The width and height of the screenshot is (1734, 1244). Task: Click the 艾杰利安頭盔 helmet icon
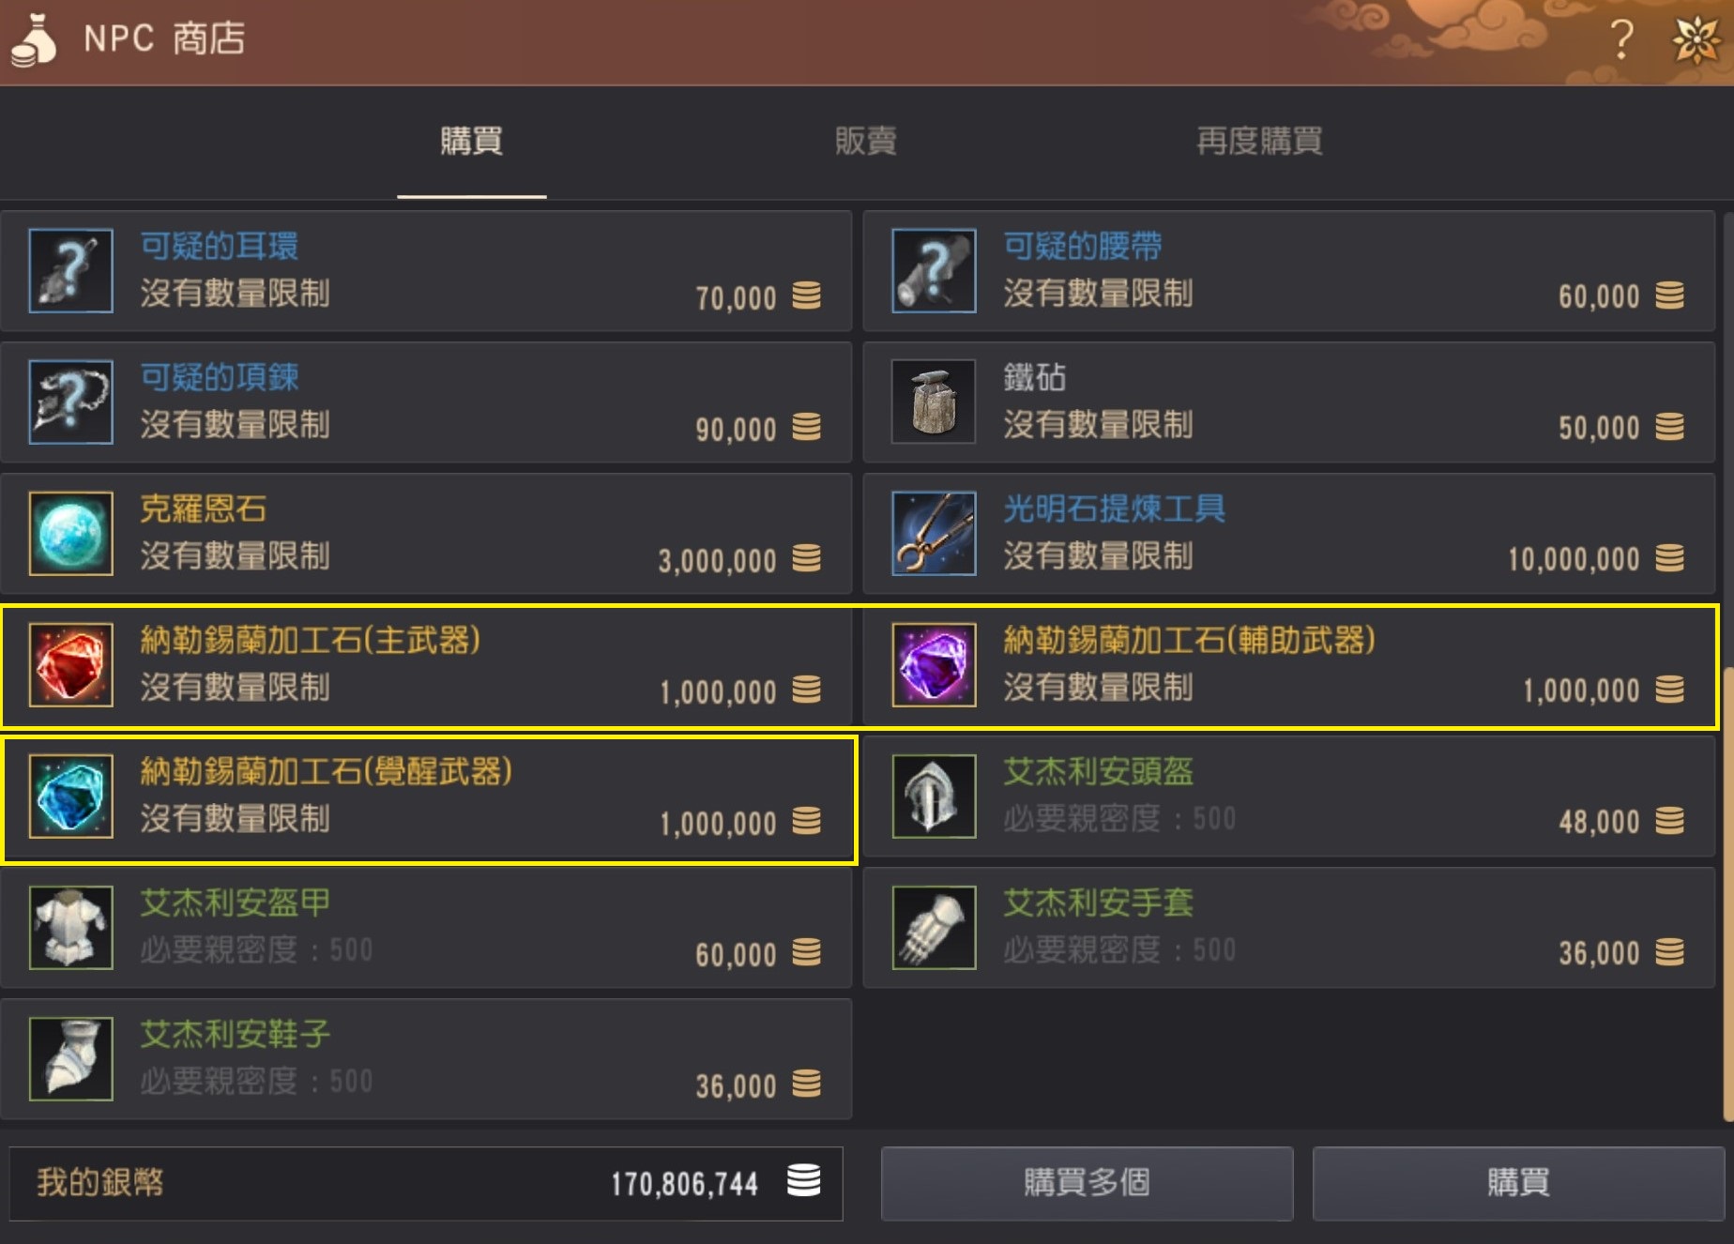934,796
